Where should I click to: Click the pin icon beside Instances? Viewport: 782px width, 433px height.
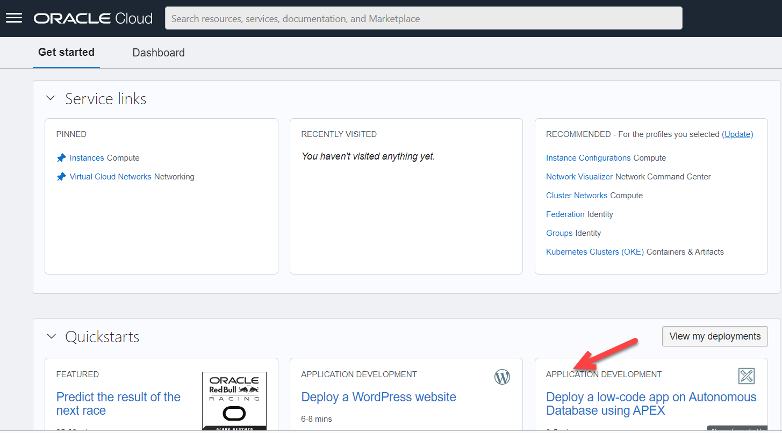[x=61, y=158]
